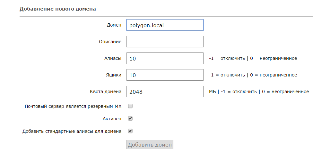The height and width of the screenshot is (152, 313).
Task: Click the Алиасы label text
Action: point(113,58)
